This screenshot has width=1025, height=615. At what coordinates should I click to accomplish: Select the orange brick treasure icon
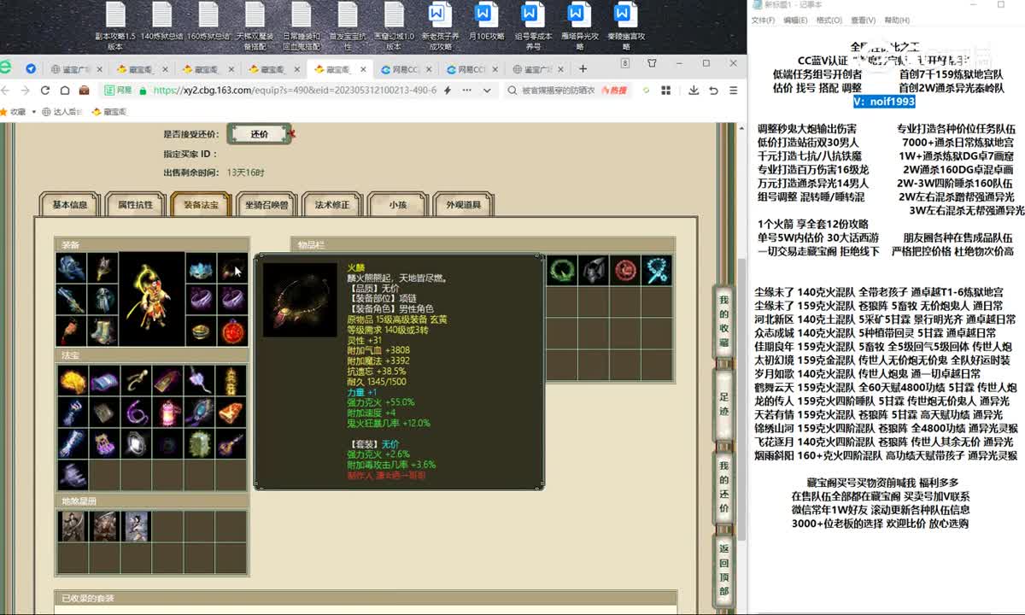[231, 412]
